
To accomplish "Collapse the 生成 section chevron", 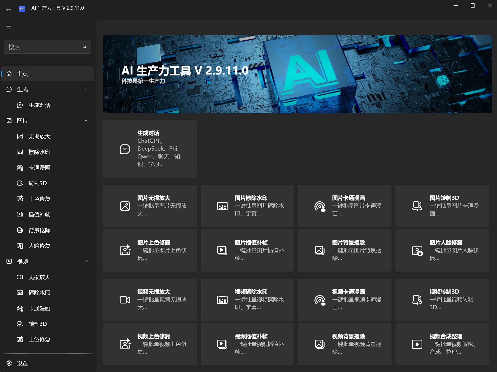I will [86, 89].
